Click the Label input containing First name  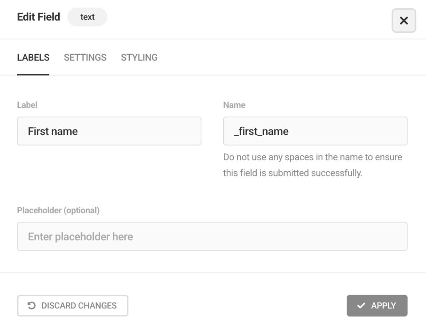109,131
